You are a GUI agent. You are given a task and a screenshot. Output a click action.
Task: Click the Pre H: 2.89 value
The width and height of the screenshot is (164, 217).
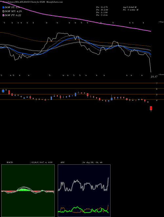(x=102, y=10)
